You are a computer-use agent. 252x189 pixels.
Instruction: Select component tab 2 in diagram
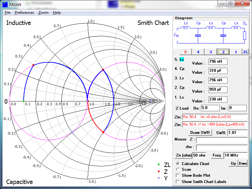point(223,52)
